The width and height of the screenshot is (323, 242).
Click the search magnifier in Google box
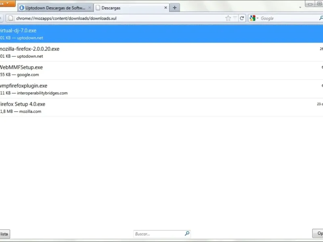pyautogui.click(x=321, y=18)
